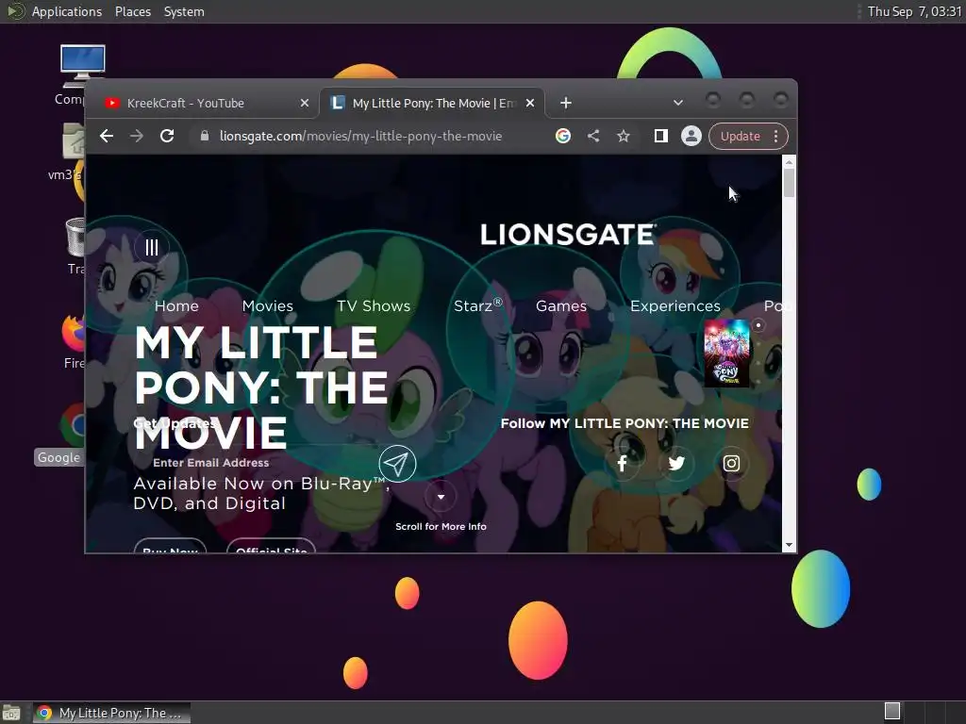Click the Enter Email Address field
The width and height of the screenshot is (966, 724).
[x=258, y=463]
